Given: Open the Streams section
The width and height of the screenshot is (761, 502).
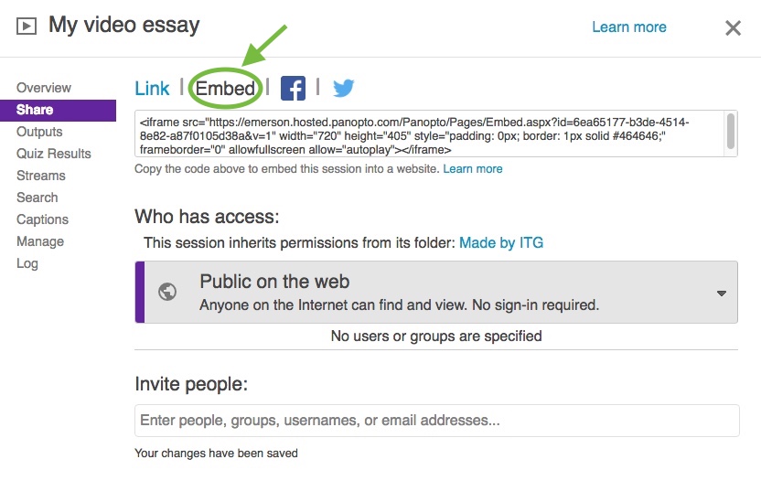Looking at the screenshot, I should (x=41, y=176).
